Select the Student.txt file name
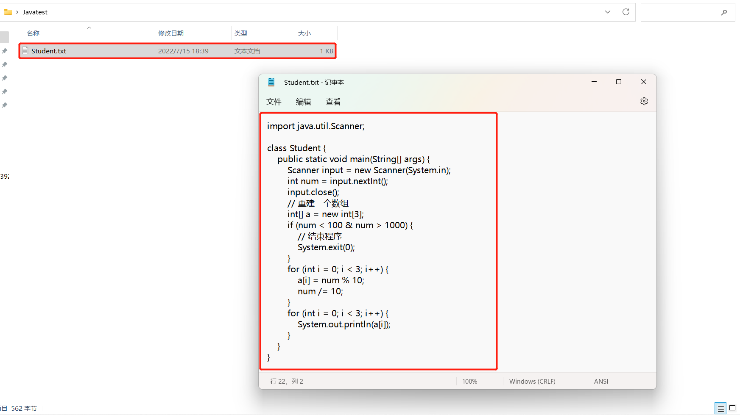The height and width of the screenshot is (415, 740). tap(49, 51)
